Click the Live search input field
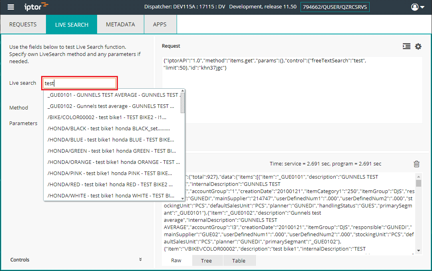The height and width of the screenshot is (271, 432). pyautogui.click(x=80, y=83)
